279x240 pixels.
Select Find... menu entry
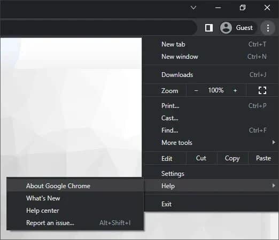point(212,130)
